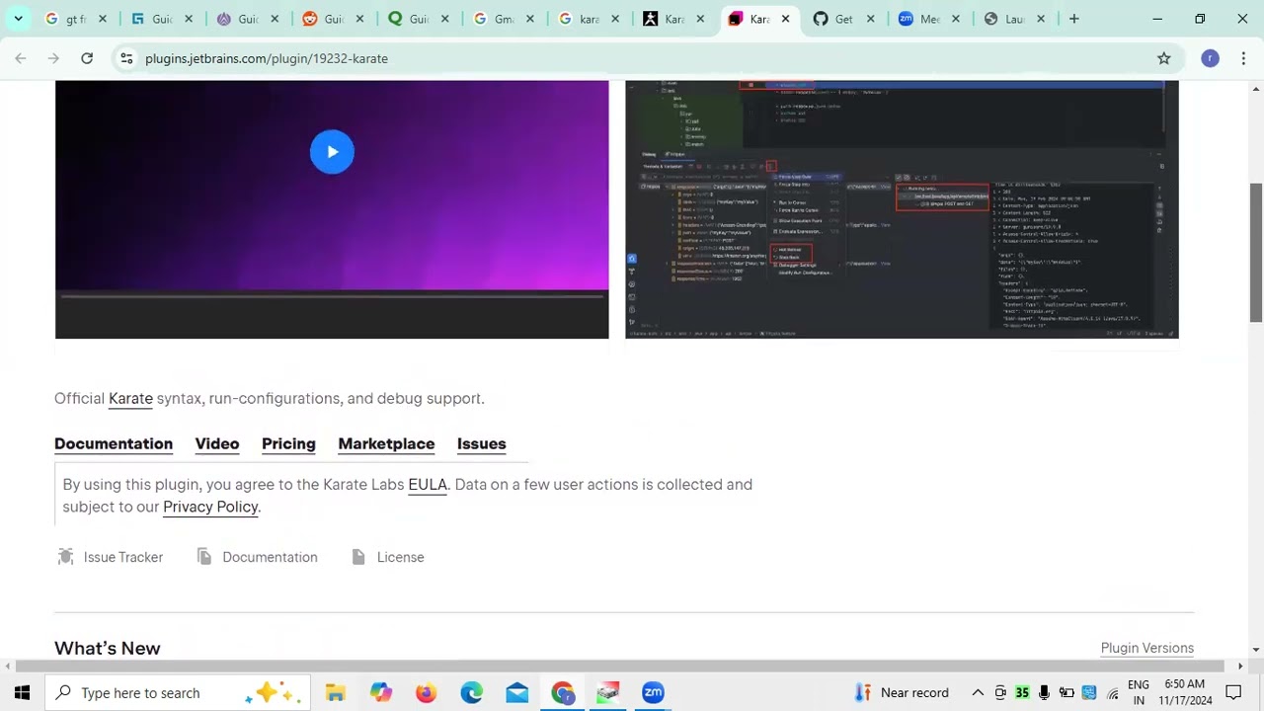
Task: Switch the ENG IN input language
Action: click(1139, 692)
